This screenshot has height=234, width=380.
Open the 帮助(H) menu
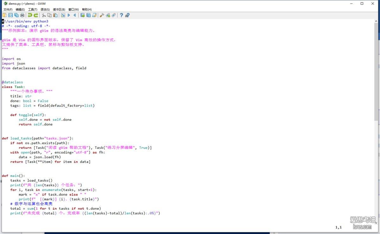tap(87, 9)
